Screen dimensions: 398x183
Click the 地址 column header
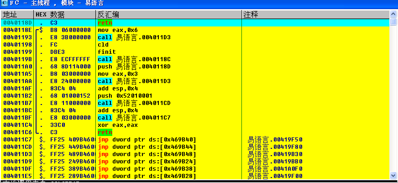pos(17,15)
